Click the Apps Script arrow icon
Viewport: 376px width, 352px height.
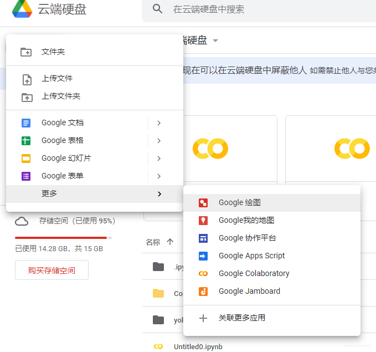[203, 256]
